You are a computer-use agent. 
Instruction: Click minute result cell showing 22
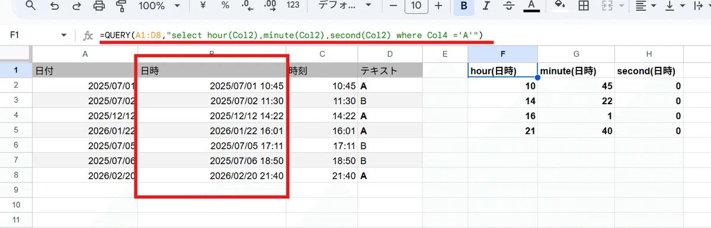tap(576, 101)
